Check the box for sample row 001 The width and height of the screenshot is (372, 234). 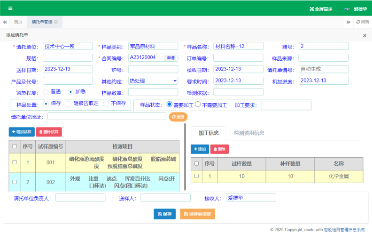click(14, 162)
